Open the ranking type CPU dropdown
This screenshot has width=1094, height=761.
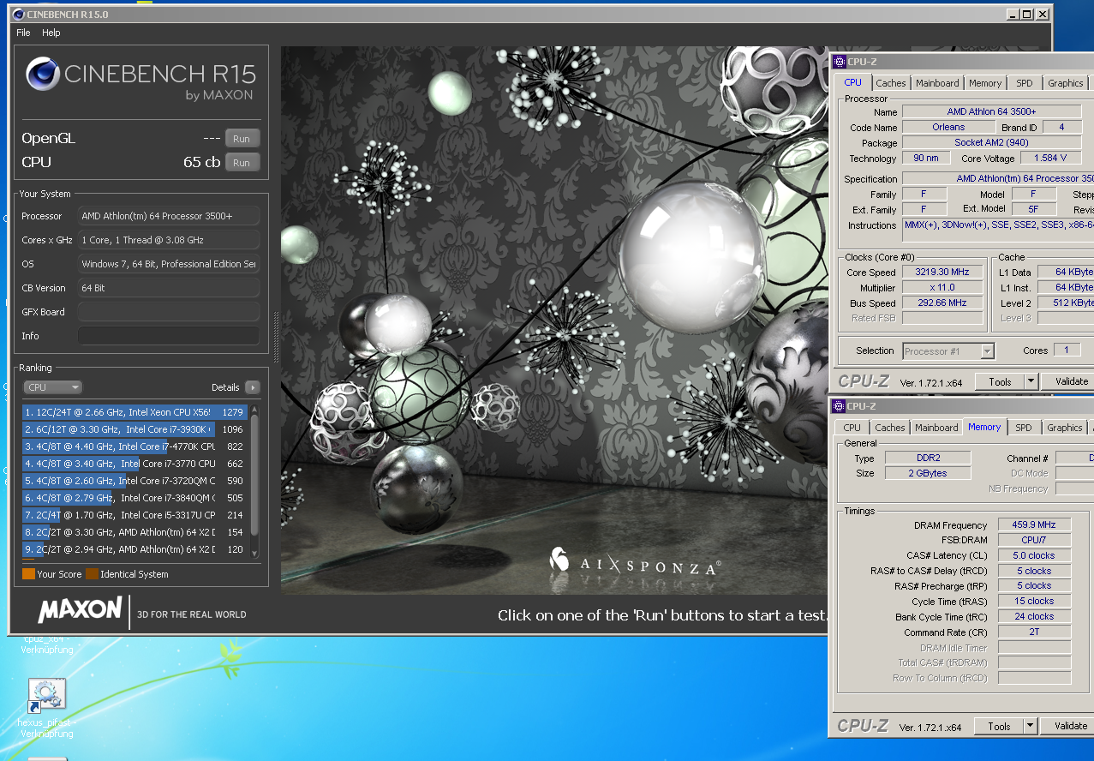[52, 387]
